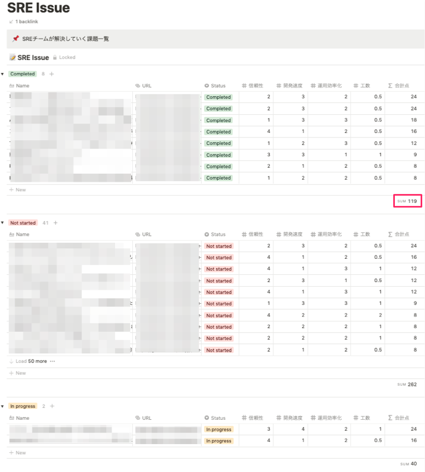
Task: Click 合計点 value 18 in Completed table
Action: tap(414, 120)
